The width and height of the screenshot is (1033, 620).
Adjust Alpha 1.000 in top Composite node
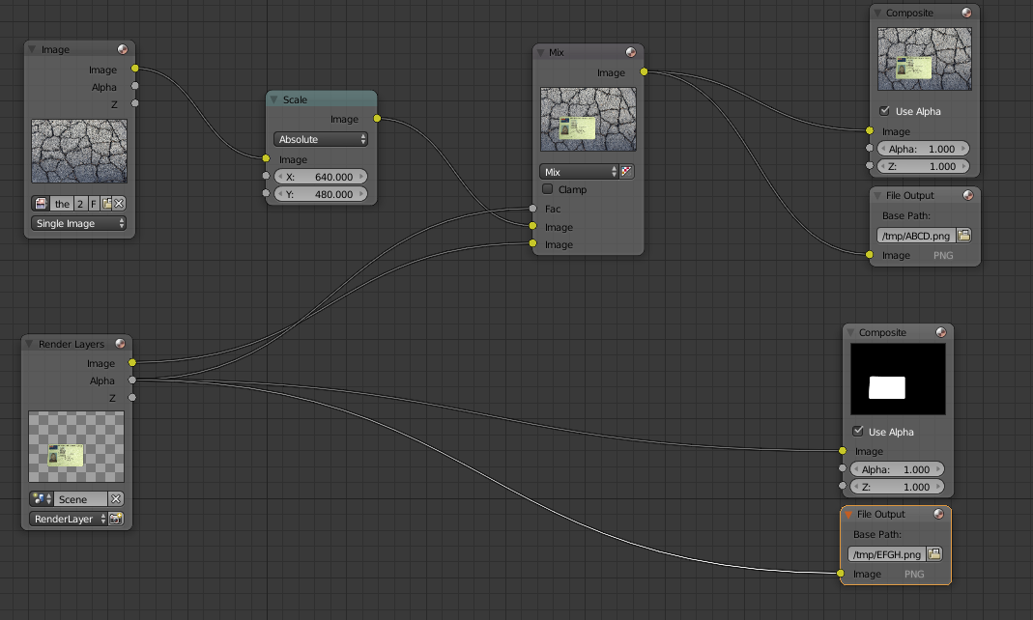point(925,149)
